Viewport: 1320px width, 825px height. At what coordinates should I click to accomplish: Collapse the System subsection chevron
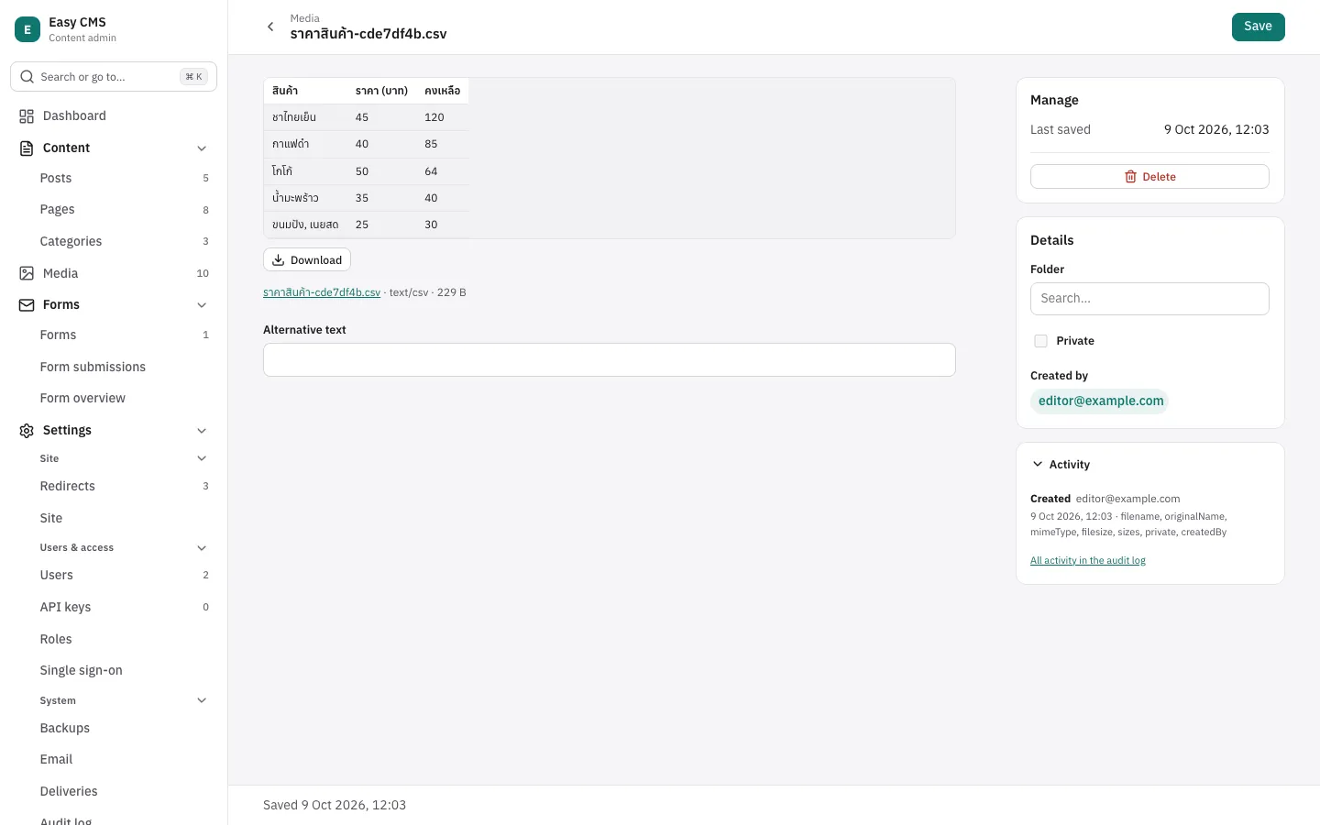pyautogui.click(x=202, y=701)
